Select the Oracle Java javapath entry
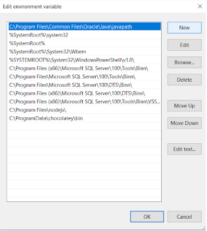The width and height of the screenshot is (207, 231). point(84,27)
